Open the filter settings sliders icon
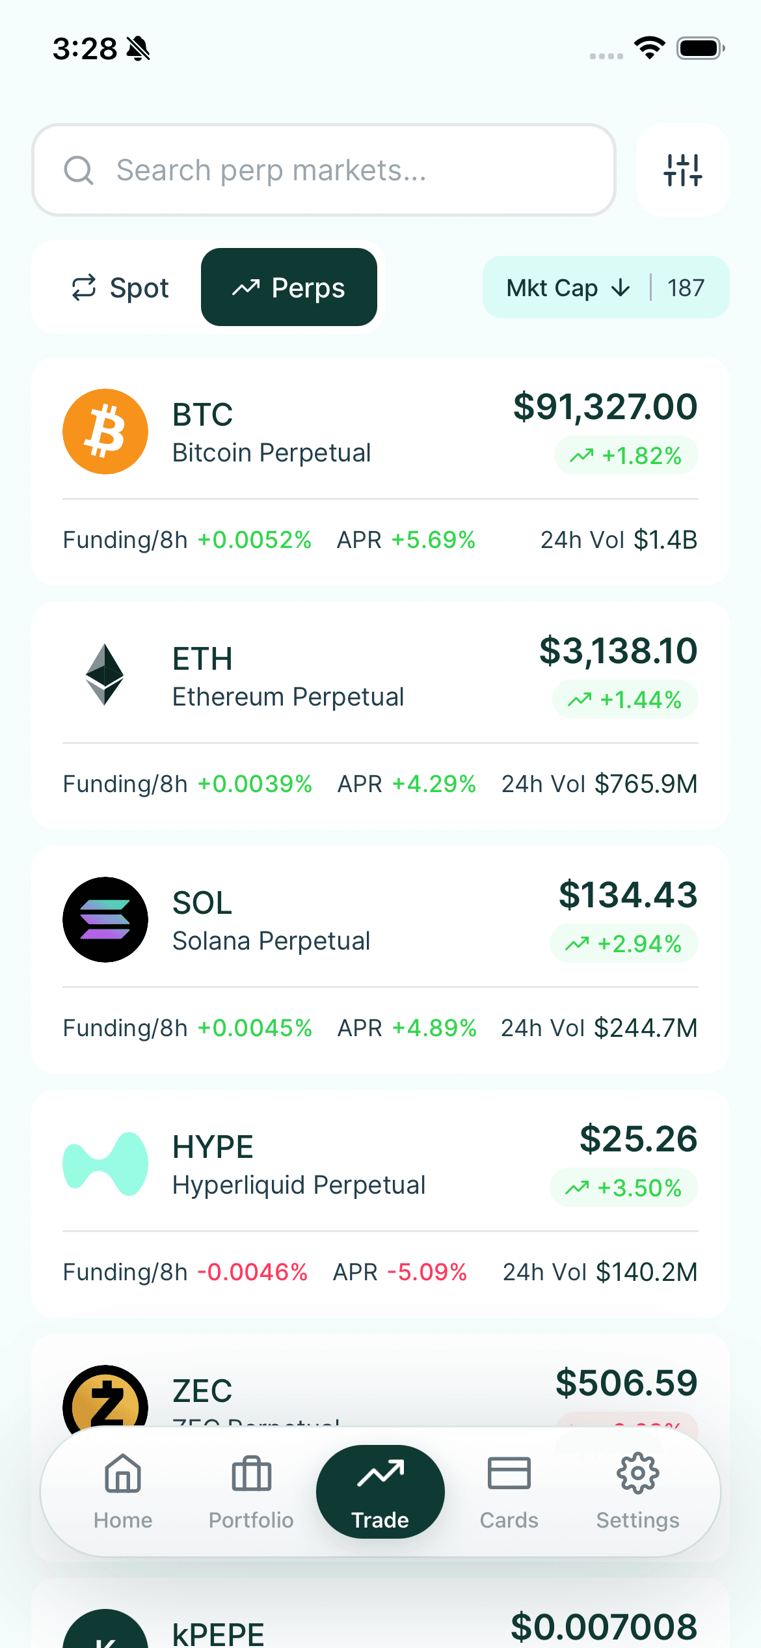Viewport: 761px width, 1648px height. (682, 170)
